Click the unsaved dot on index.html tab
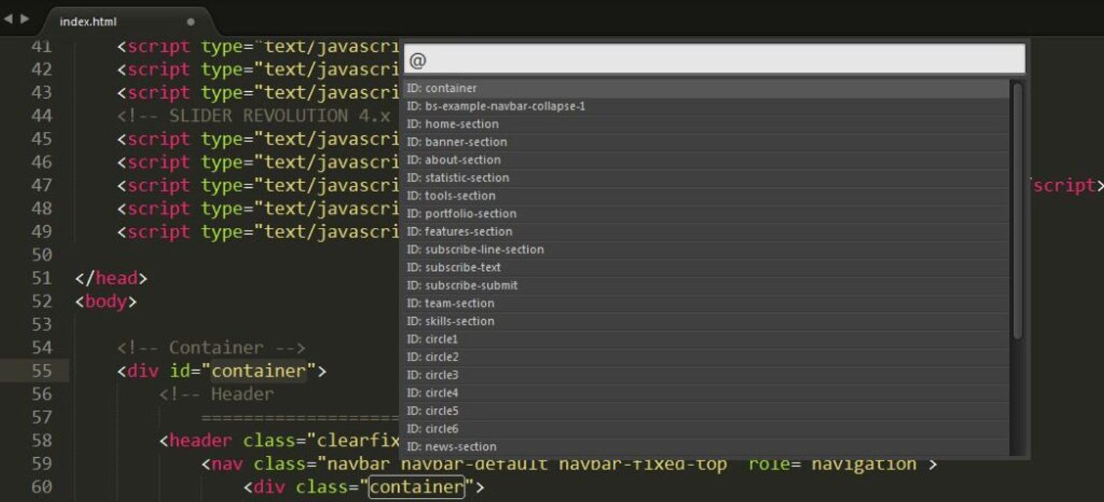The image size is (1104, 502). tap(190, 21)
